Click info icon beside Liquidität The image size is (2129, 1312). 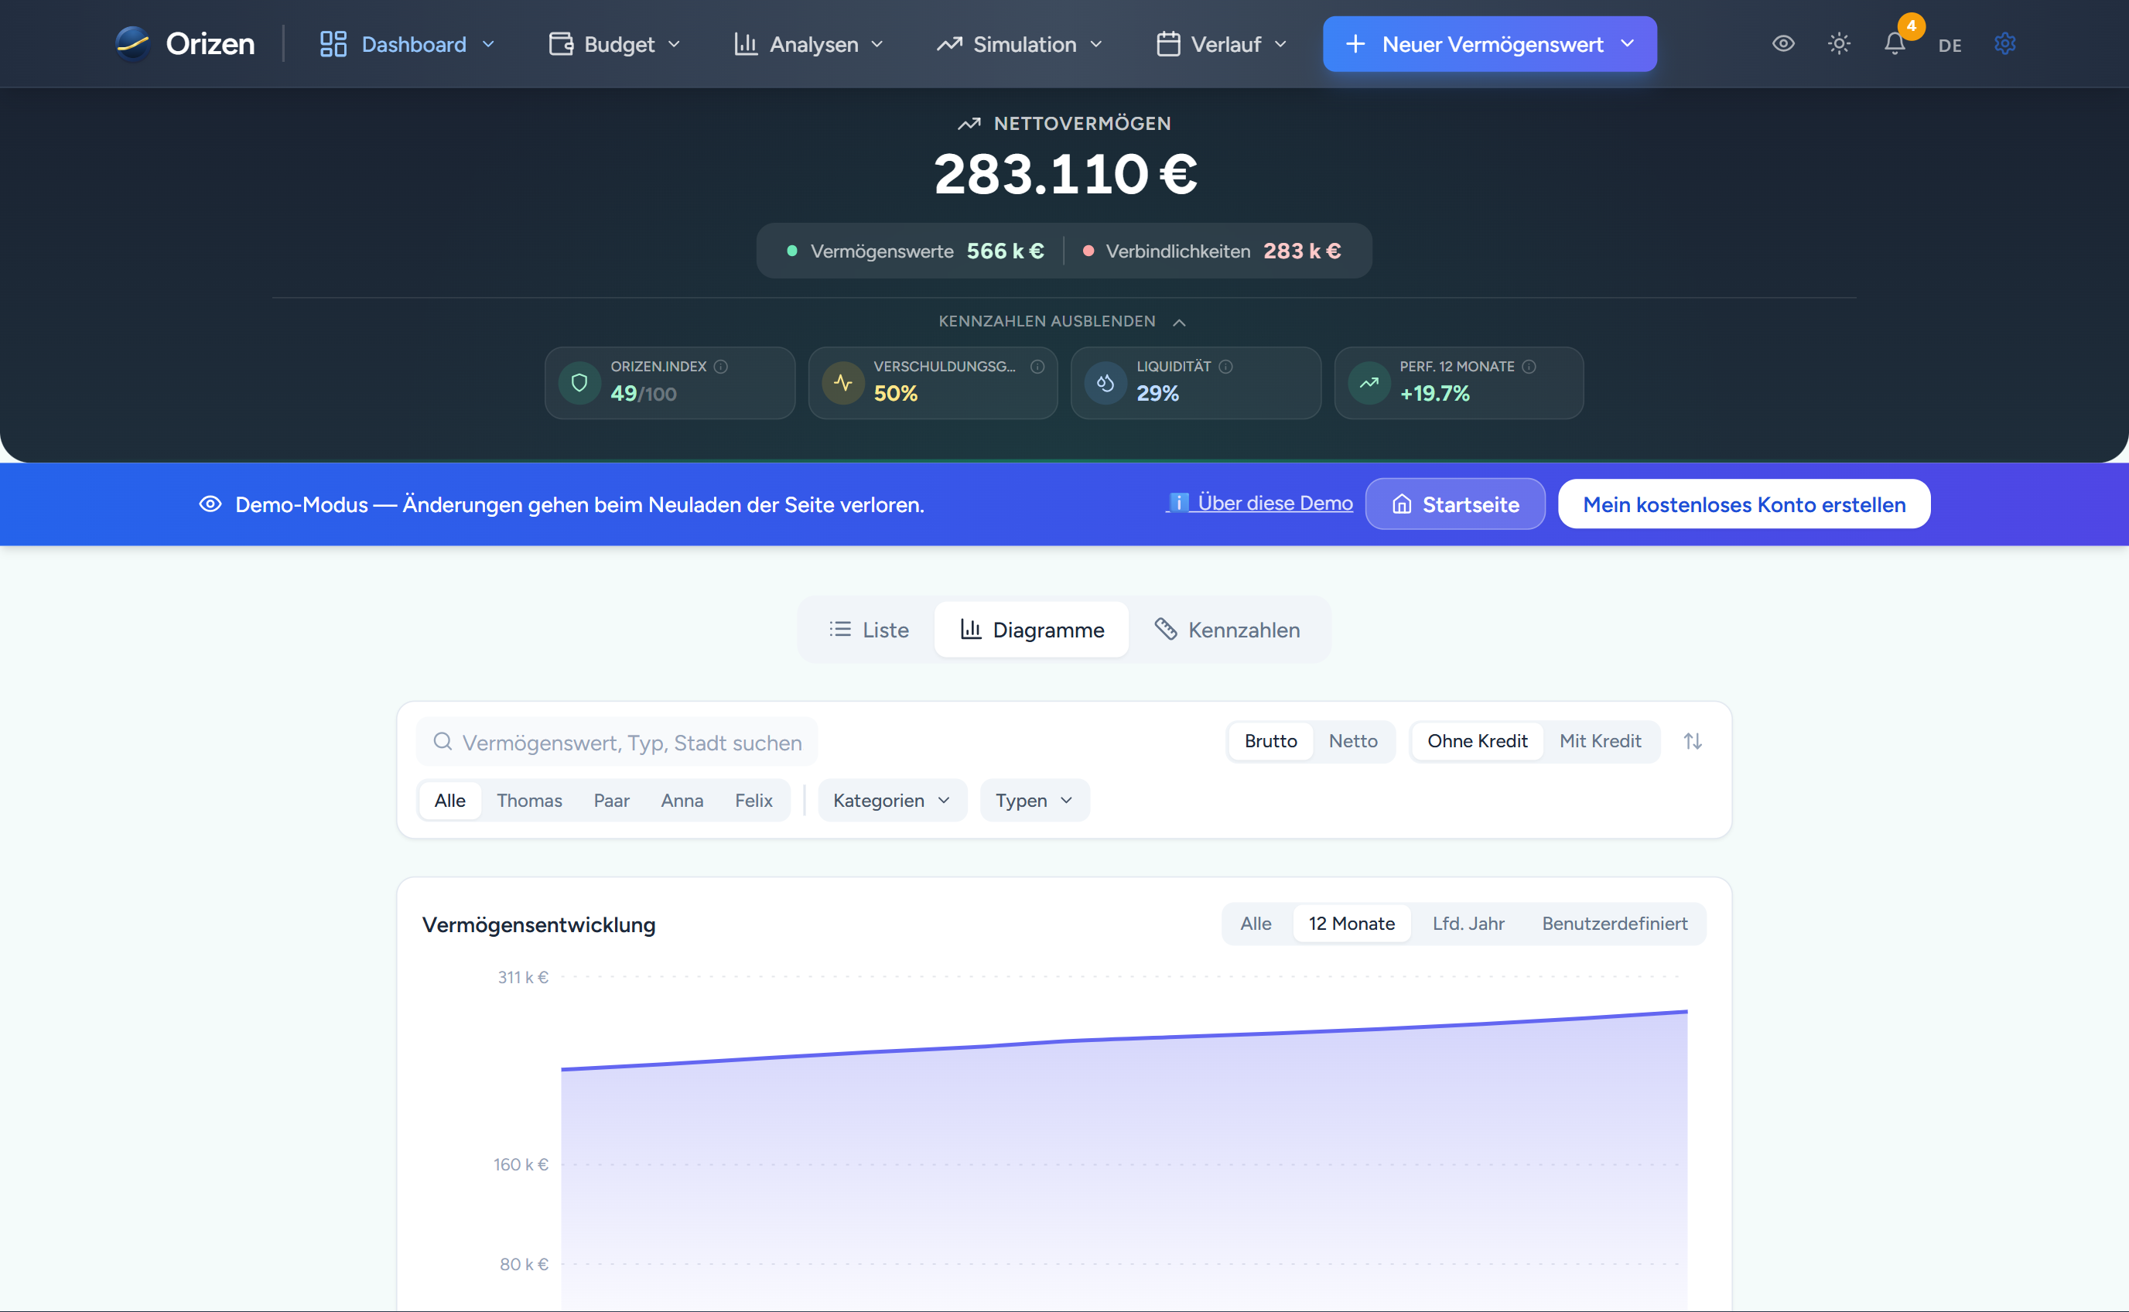coord(1226,366)
